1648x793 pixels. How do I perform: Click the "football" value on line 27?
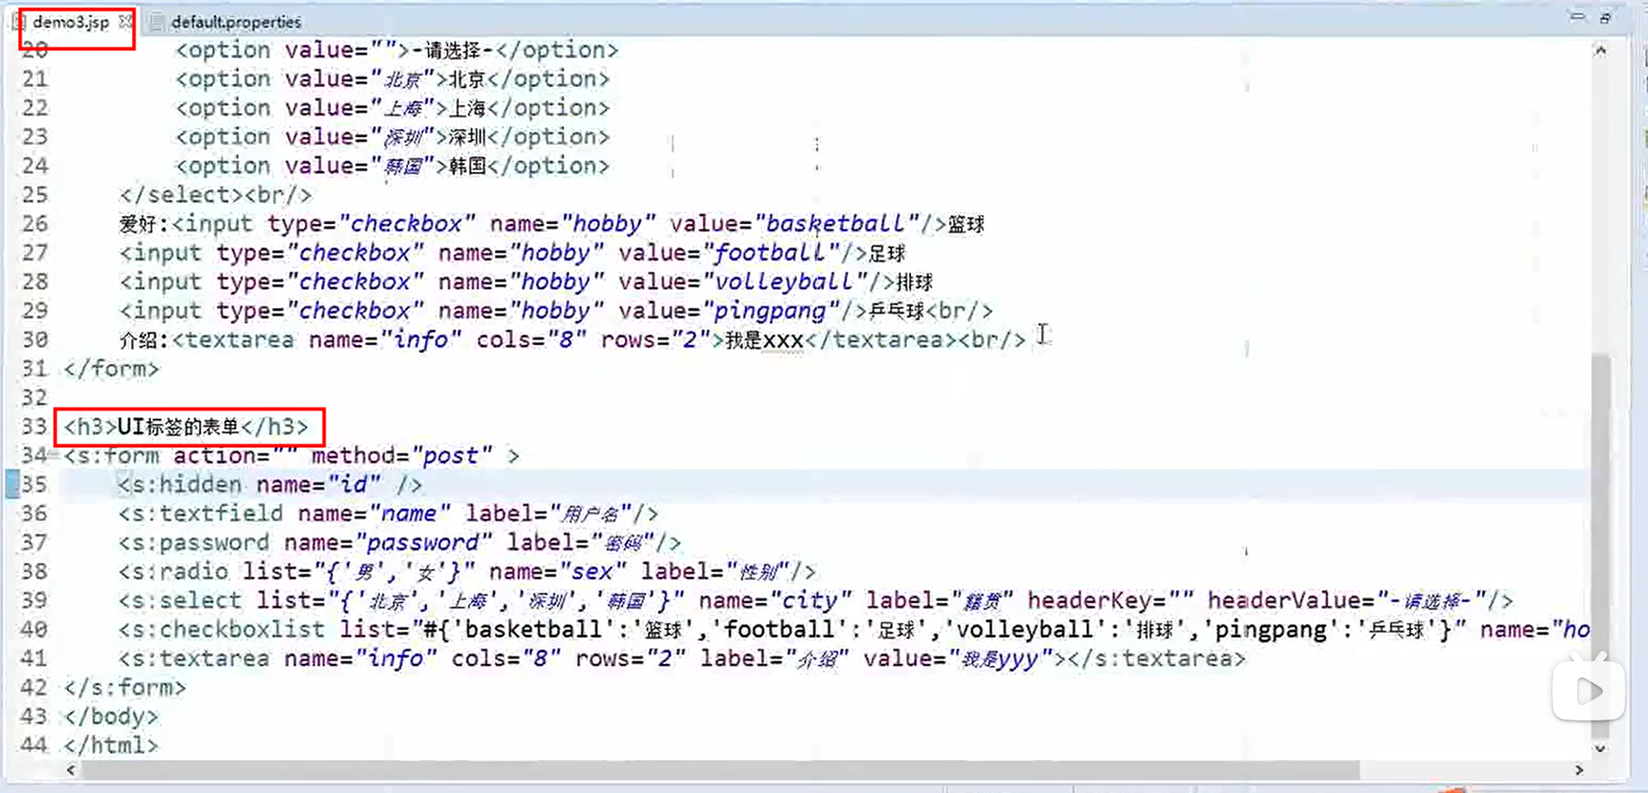[771, 254]
